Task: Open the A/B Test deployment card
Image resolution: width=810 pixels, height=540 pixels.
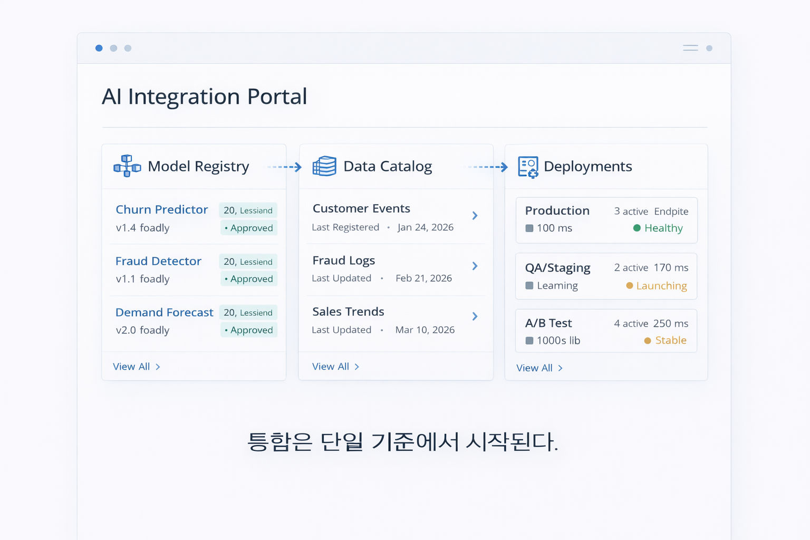Action: 606,331
